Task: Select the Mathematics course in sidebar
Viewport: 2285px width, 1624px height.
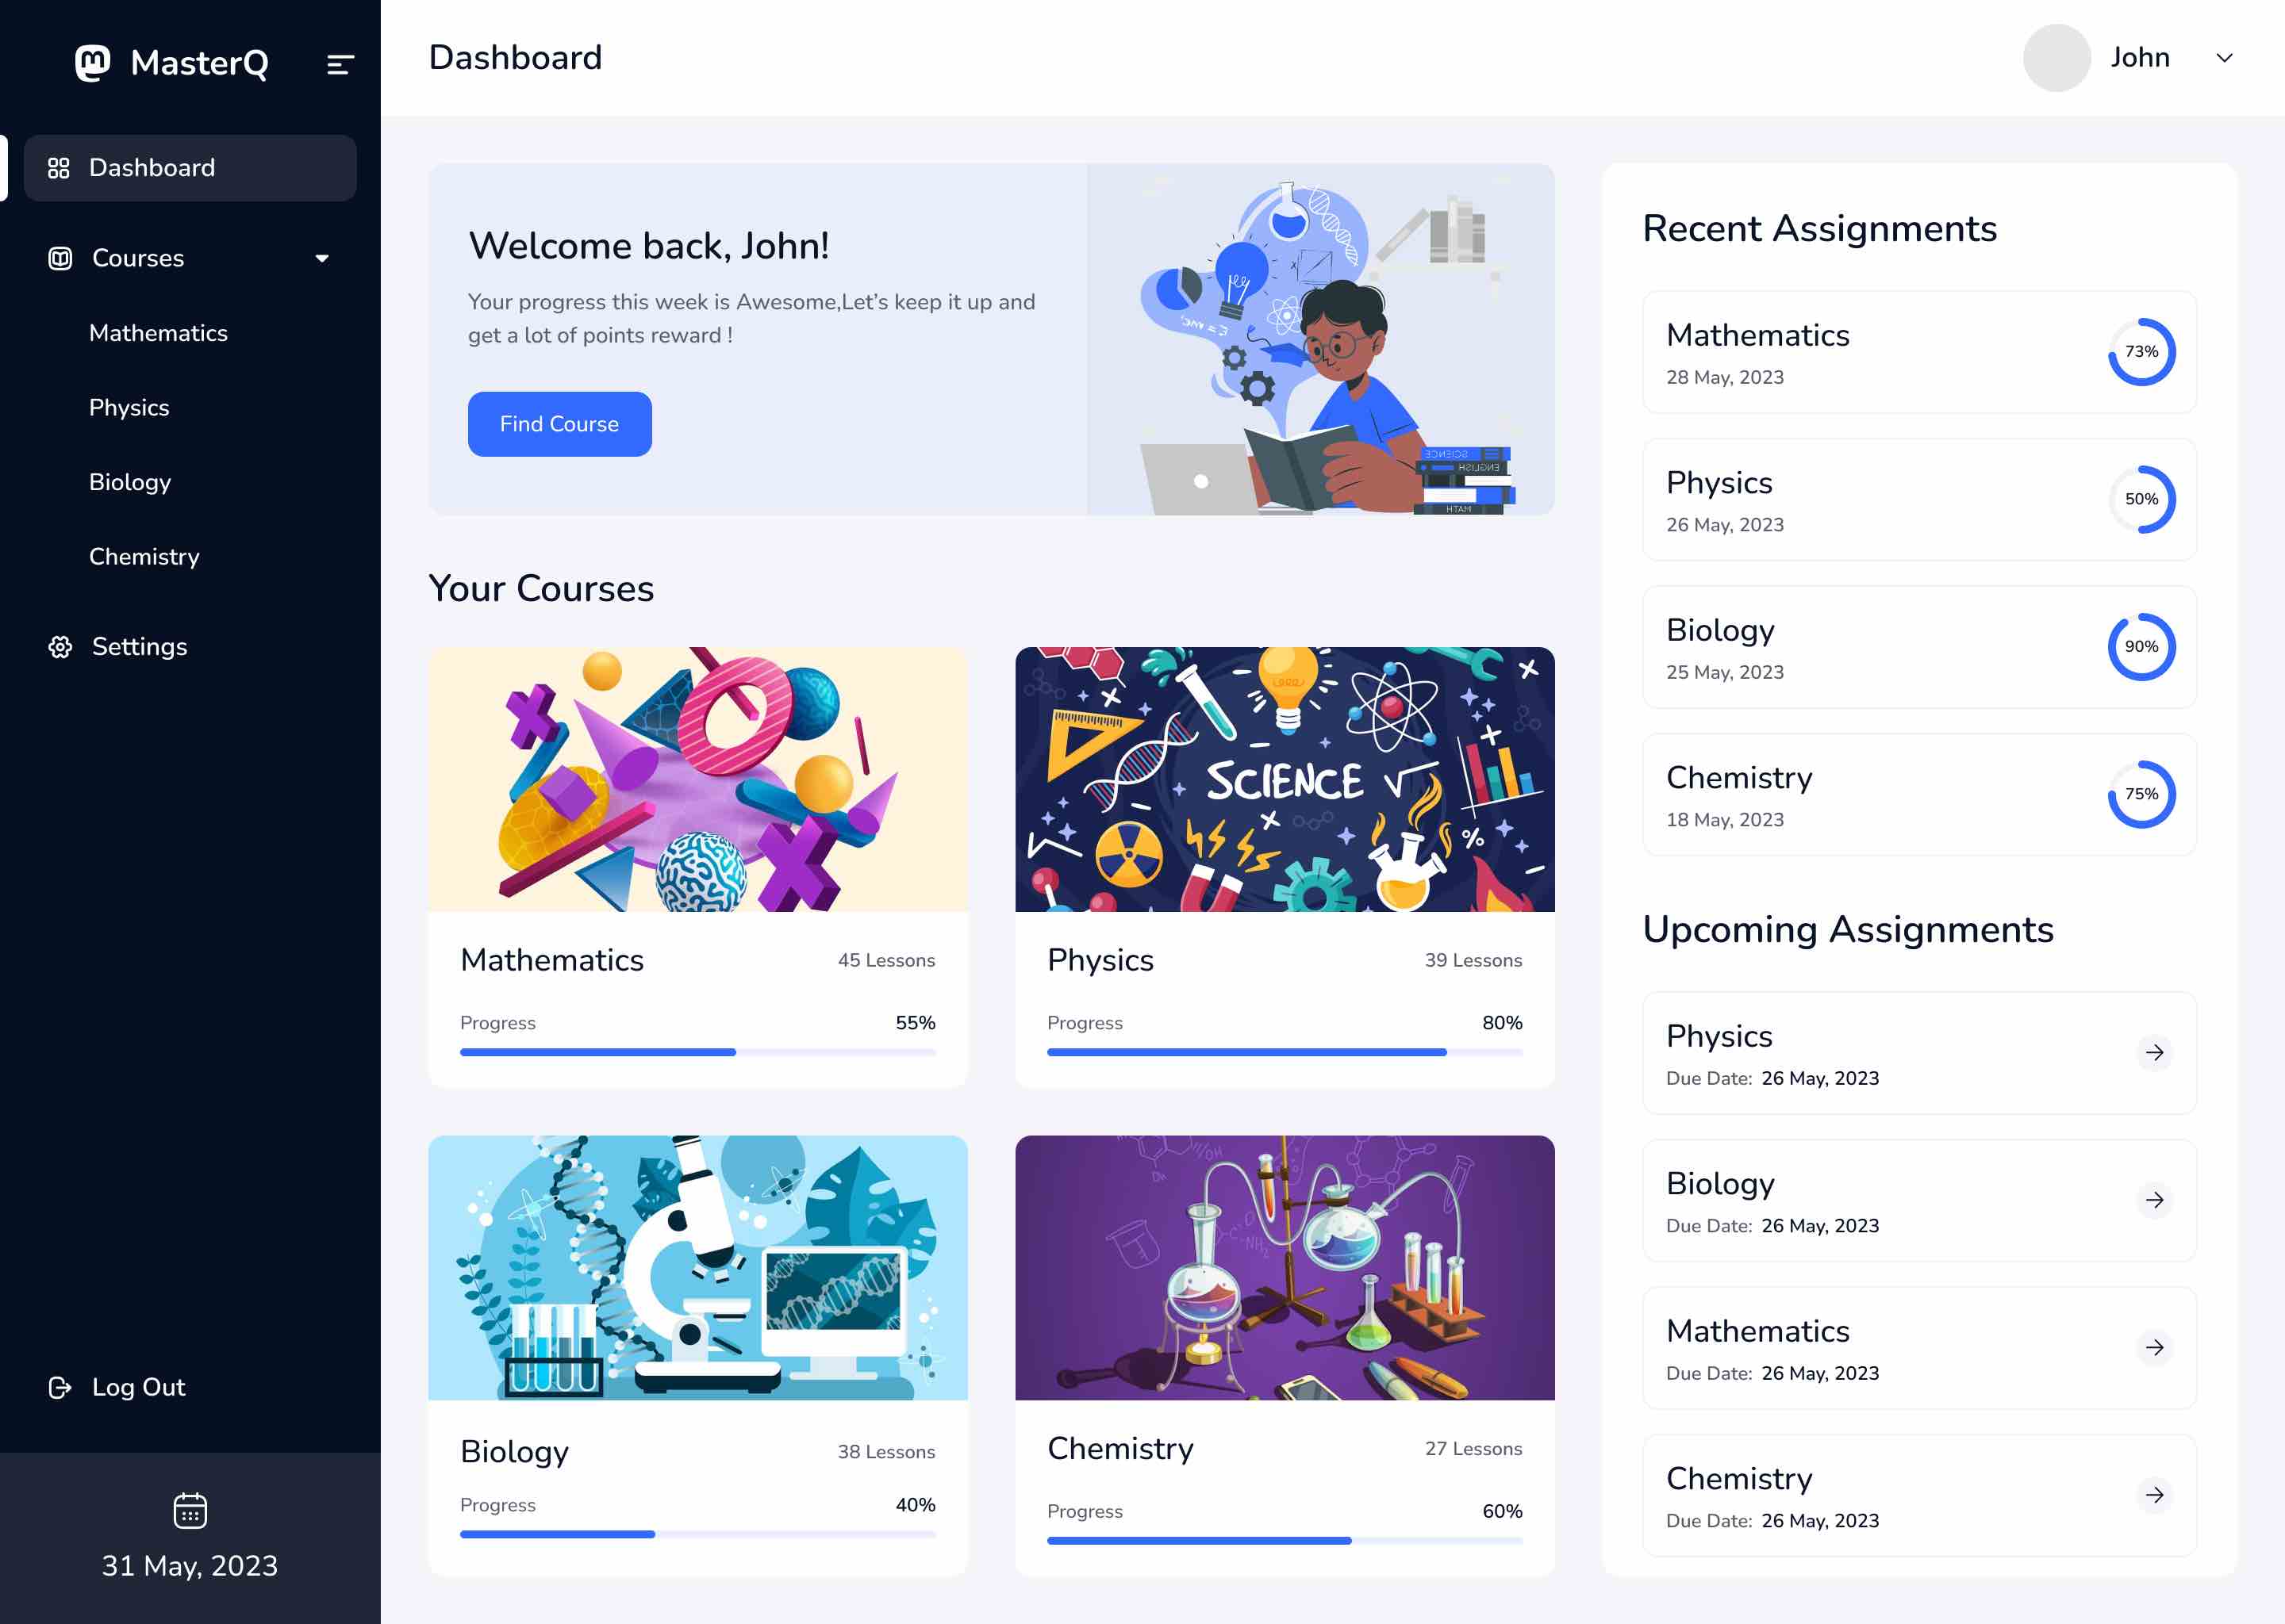Action: point(158,332)
